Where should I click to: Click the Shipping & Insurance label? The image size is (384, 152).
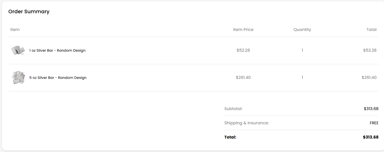click(x=246, y=123)
